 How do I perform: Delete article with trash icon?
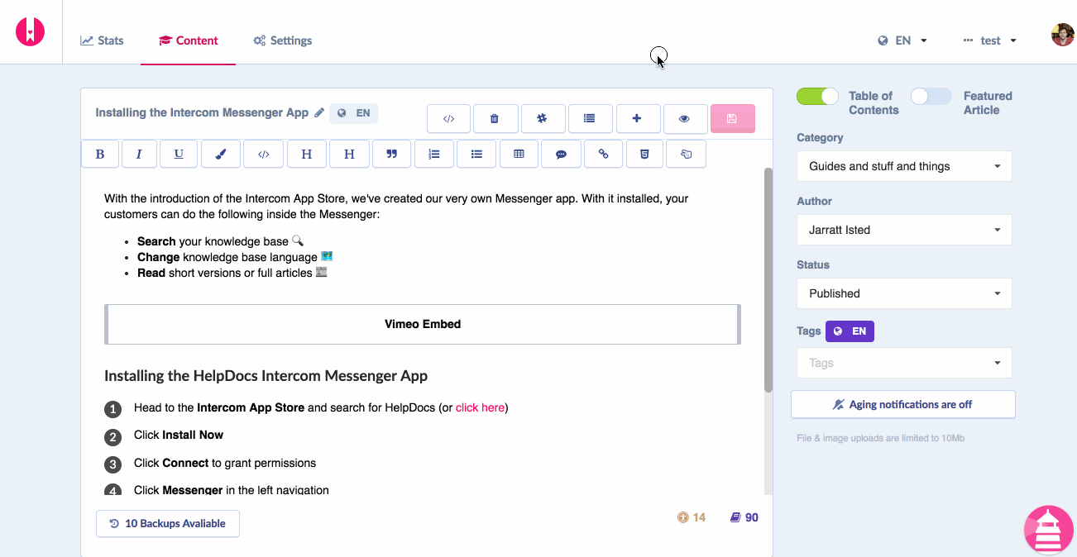coord(495,119)
